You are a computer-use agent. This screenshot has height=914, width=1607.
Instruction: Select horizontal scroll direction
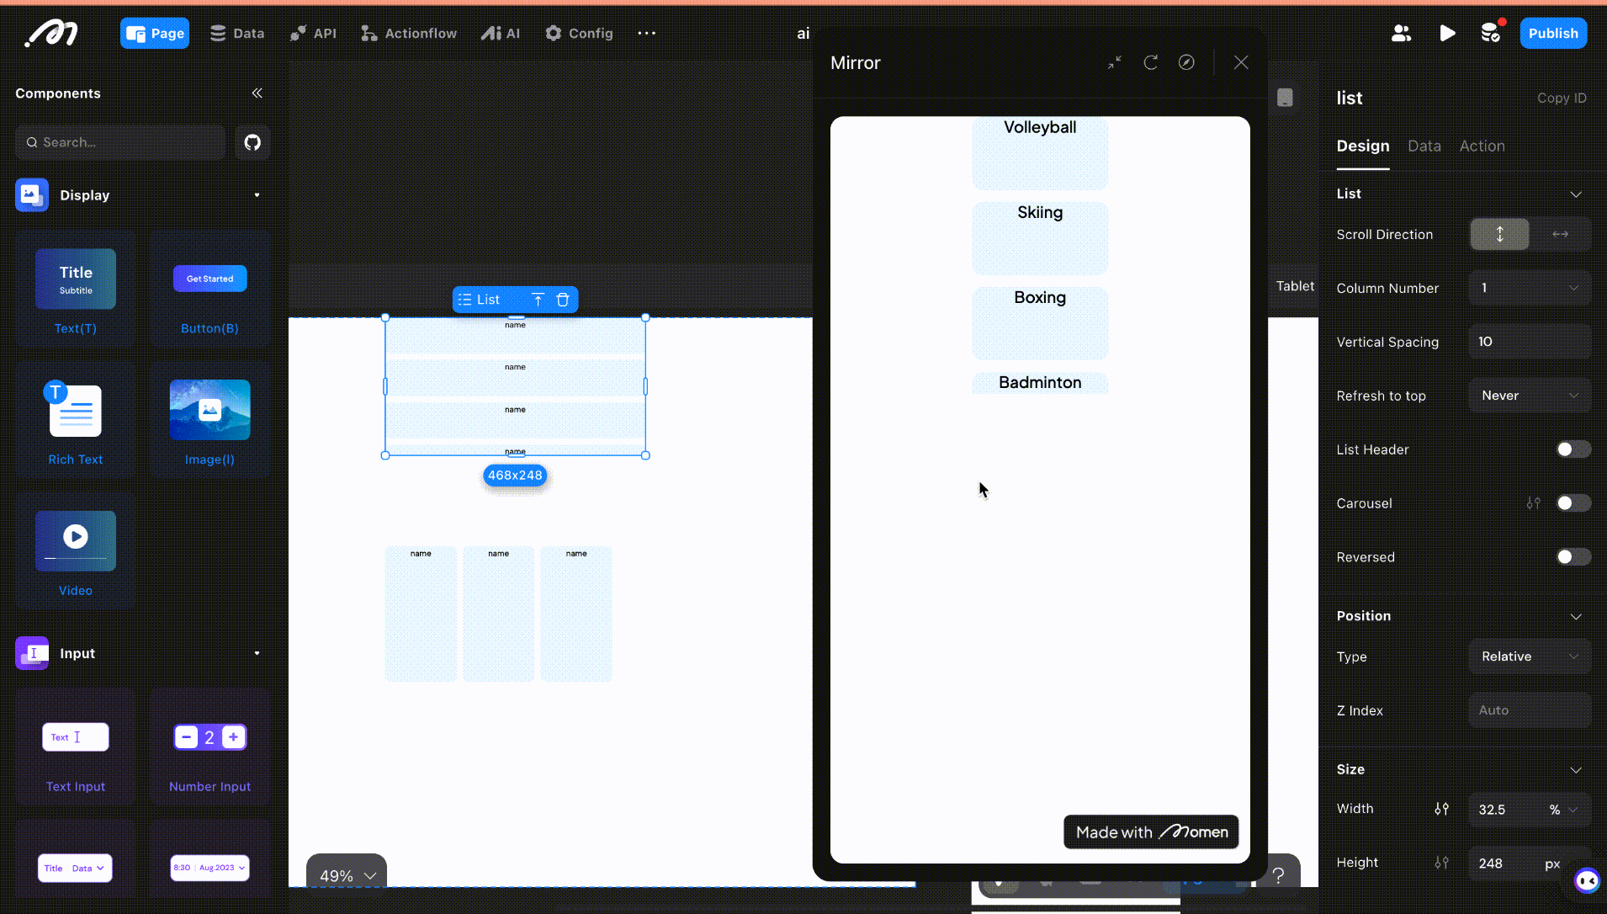[x=1560, y=235]
